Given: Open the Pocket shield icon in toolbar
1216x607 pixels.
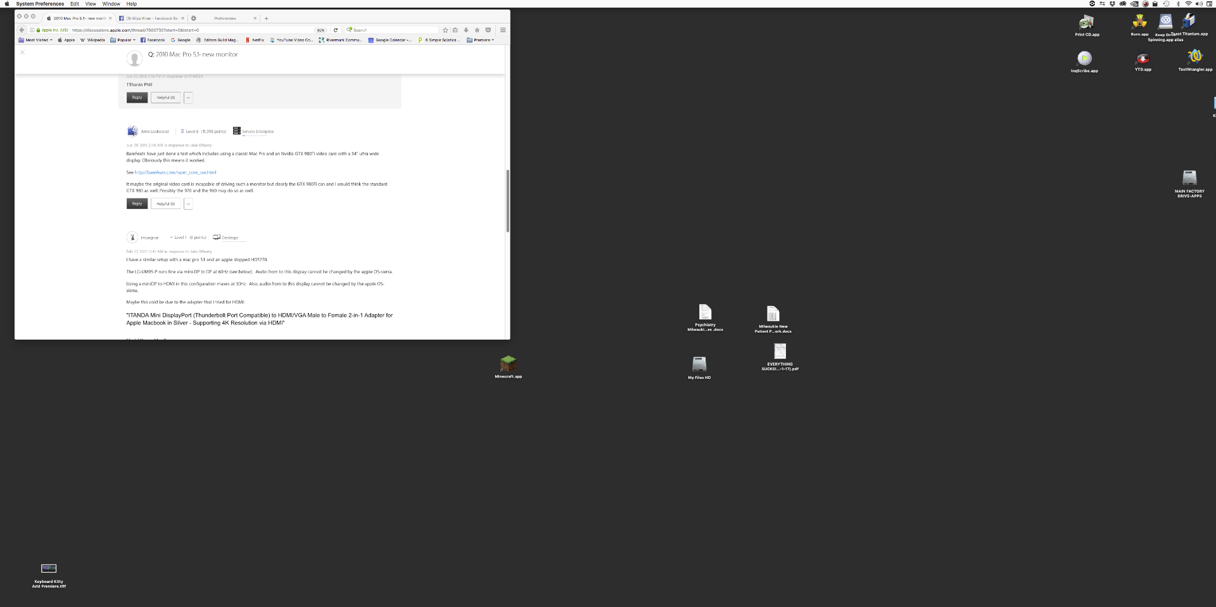Looking at the screenshot, I should pos(488,30).
